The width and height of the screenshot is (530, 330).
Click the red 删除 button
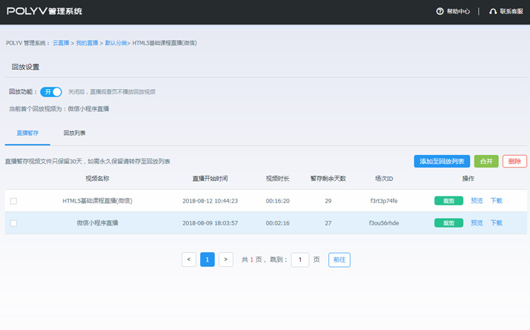pos(514,162)
